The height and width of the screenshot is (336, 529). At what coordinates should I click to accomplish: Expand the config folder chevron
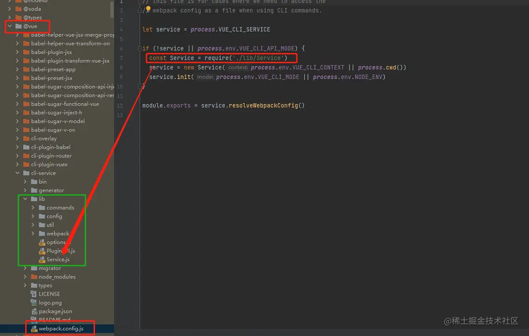tap(33, 217)
